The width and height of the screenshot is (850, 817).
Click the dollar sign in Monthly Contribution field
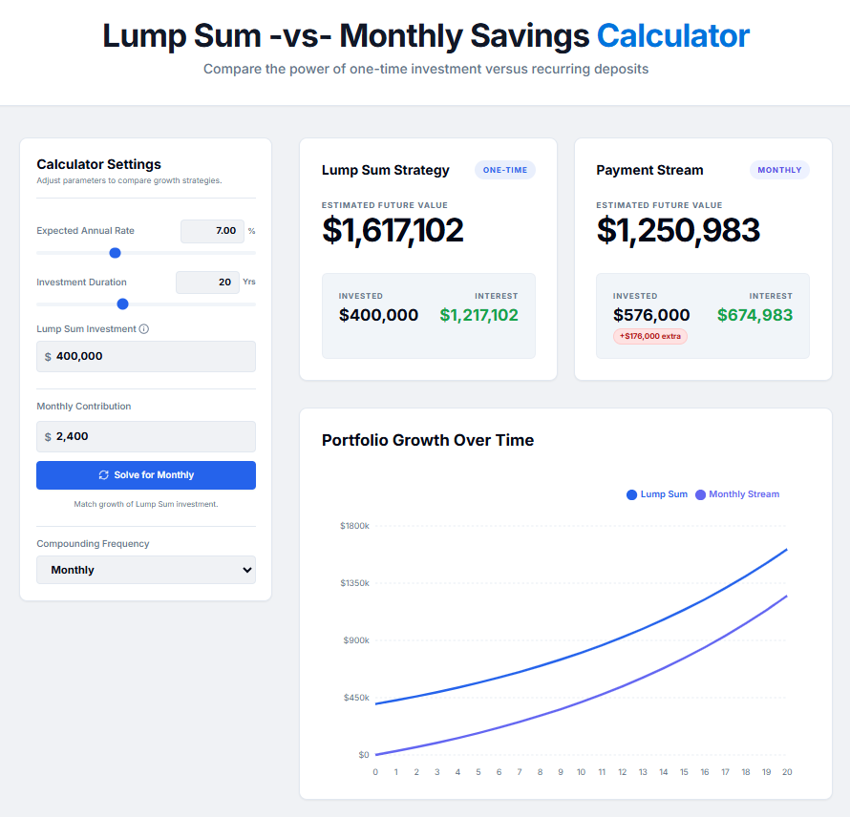48,437
